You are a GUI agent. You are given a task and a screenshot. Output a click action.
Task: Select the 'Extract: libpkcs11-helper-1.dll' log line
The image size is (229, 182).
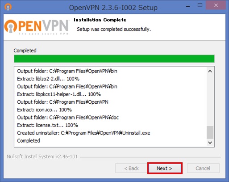tap(59, 94)
